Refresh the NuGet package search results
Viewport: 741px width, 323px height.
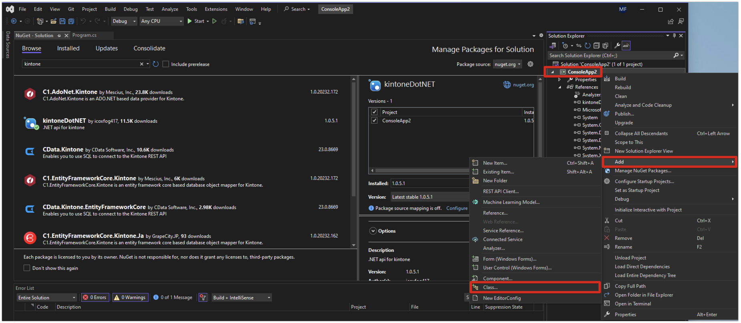coord(156,64)
